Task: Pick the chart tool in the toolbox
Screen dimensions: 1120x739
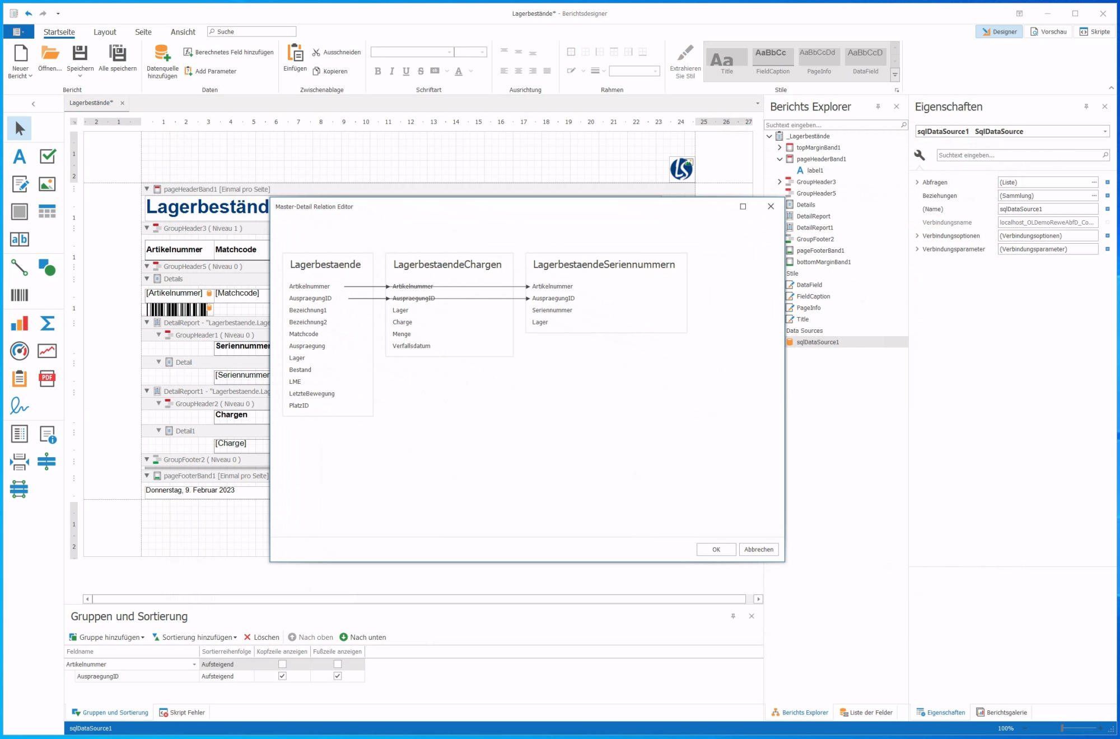Action: [19, 323]
